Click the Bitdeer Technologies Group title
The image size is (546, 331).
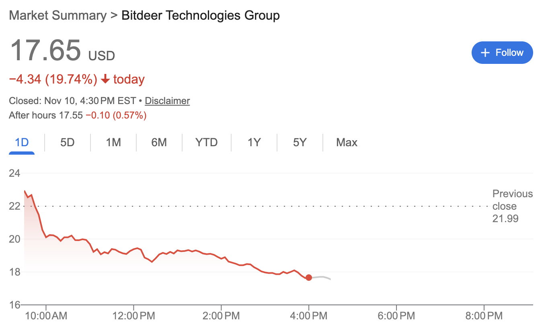pos(200,15)
